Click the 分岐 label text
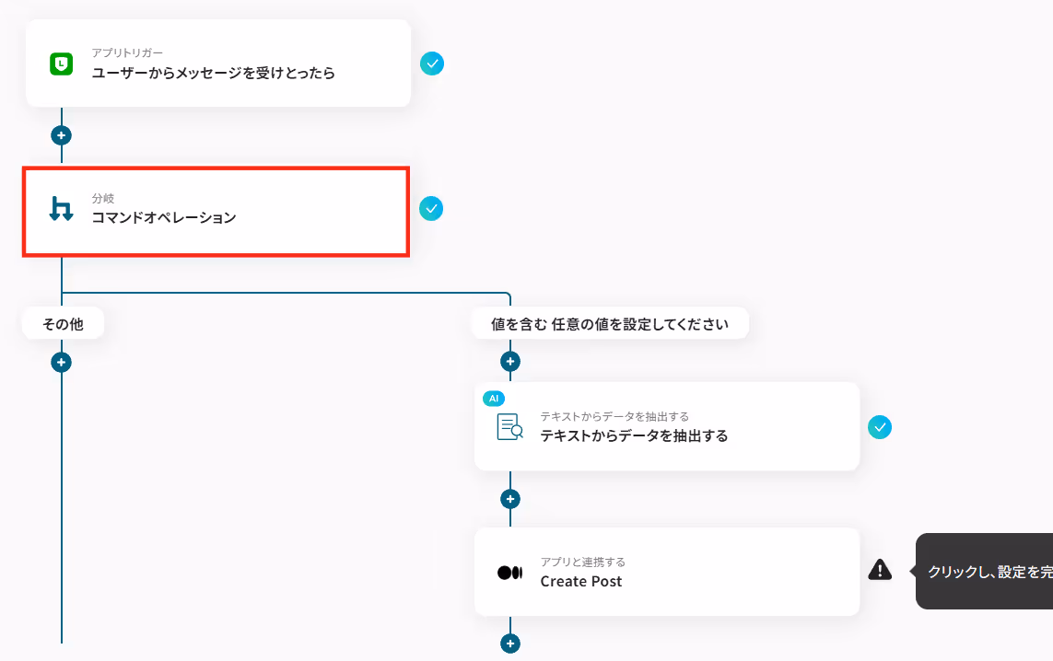The width and height of the screenshot is (1053, 661). (103, 199)
